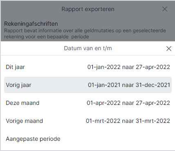Choose the Vorig jaar period option

tap(88, 85)
